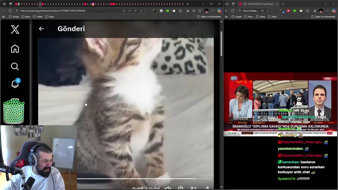Open Copilot icon in left browser
The image size is (338, 190).
point(219,11)
